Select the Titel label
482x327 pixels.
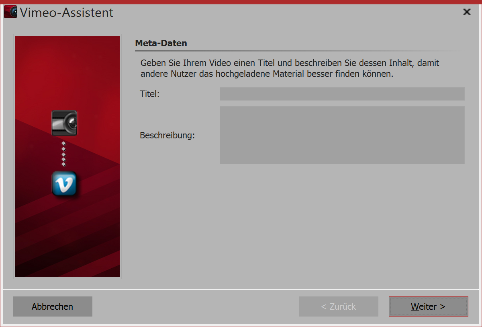(149, 94)
